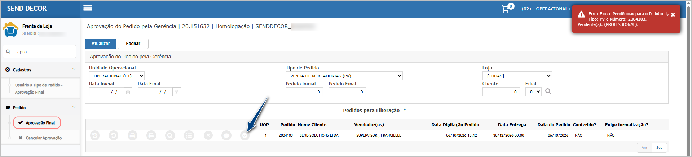The image size is (692, 157).
Task: Click the Exige formalização? column header
Action: click(x=627, y=125)
